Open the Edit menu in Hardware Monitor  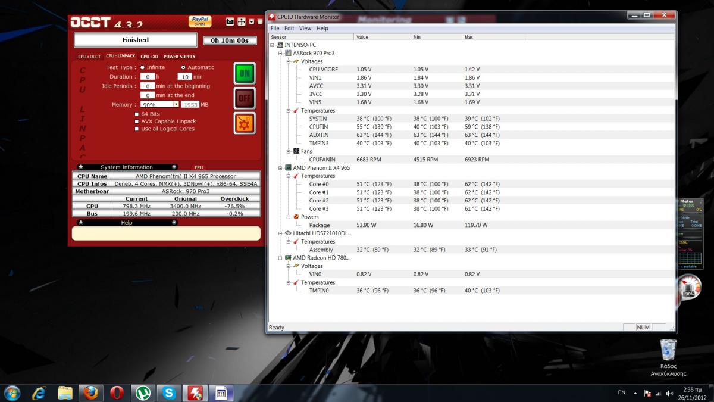pos(289,28)
